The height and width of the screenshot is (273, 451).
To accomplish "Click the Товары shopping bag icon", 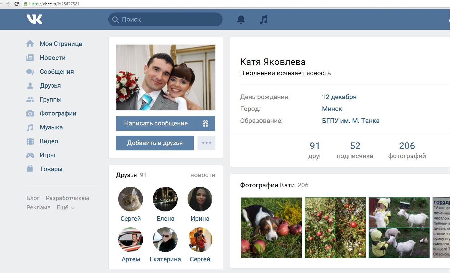I will click(x=30, y=169).
